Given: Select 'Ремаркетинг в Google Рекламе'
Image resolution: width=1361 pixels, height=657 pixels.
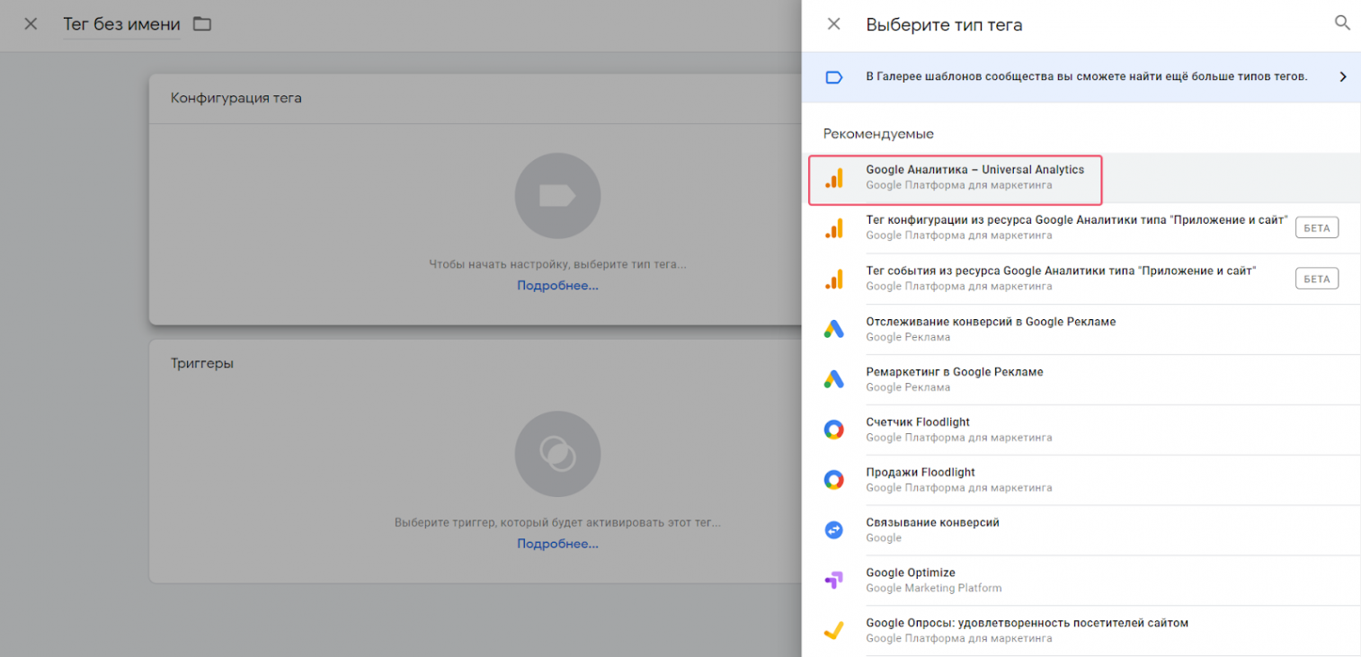Looking at the screenshot, I should point(1081,379).
